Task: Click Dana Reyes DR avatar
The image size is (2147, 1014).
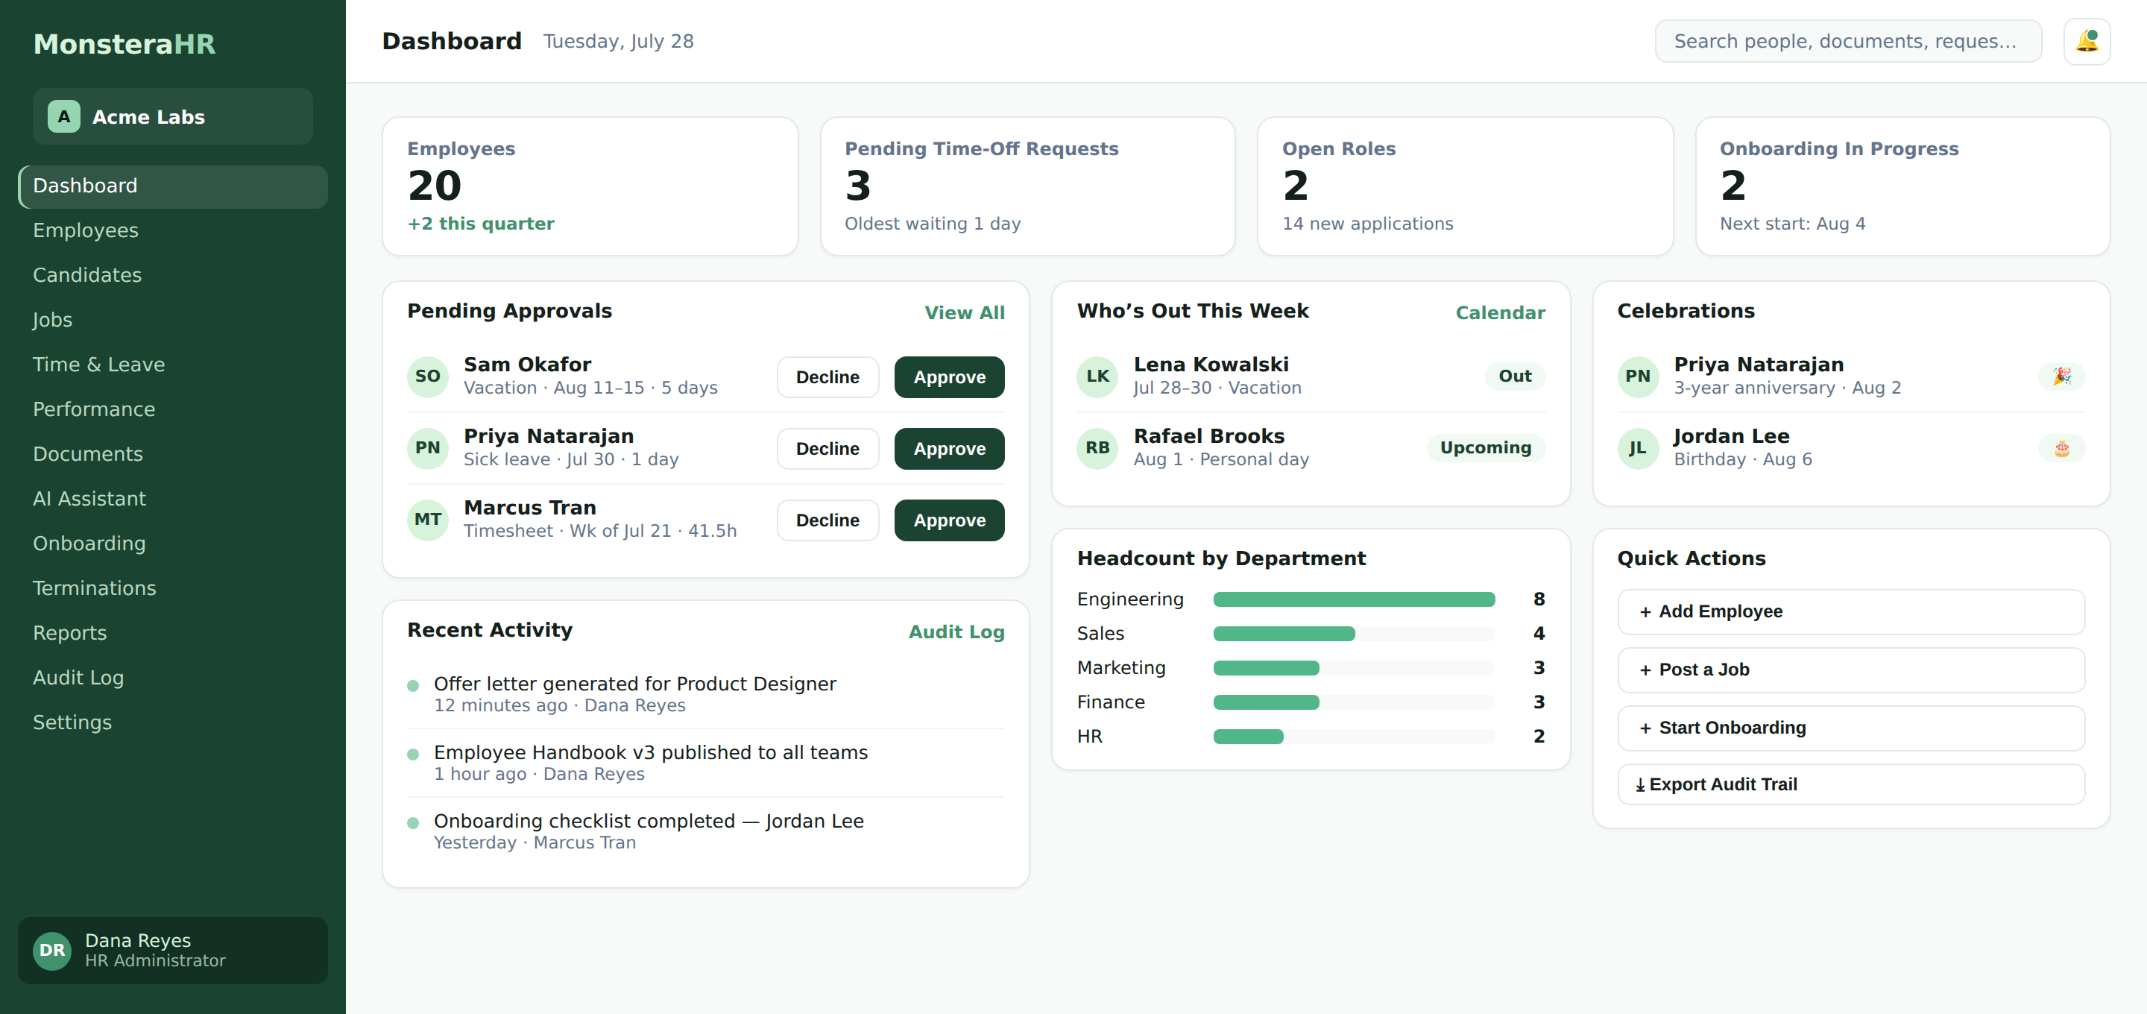Action: pyautogui.click(x=51, y=950)
